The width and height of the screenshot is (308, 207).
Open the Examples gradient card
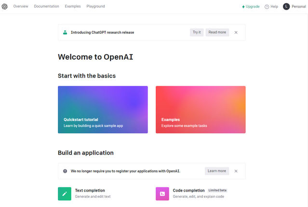(201, 110)
